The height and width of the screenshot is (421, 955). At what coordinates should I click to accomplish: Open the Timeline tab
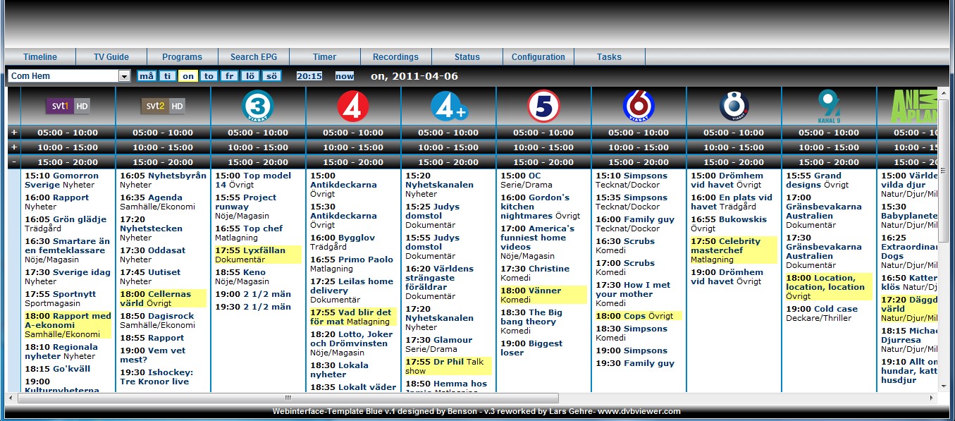point(40,57)
